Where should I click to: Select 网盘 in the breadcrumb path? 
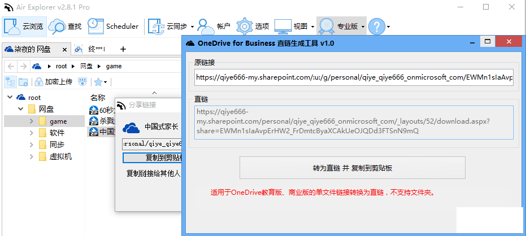86,66
